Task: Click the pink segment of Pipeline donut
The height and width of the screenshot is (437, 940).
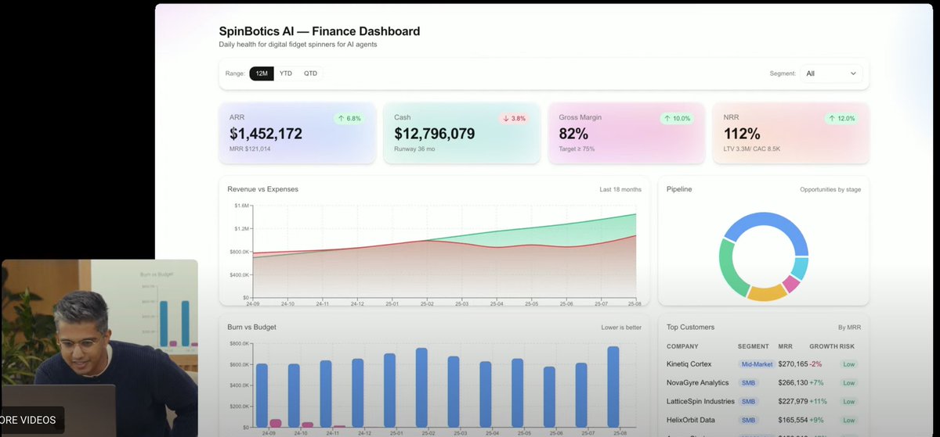Action: [x=791, y=283]
